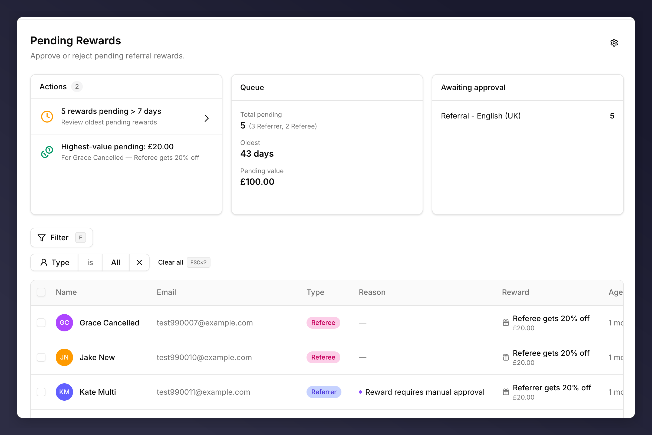
Task: Open the 'Highest-value pending: £20.00' action
Action: (126, 152)
